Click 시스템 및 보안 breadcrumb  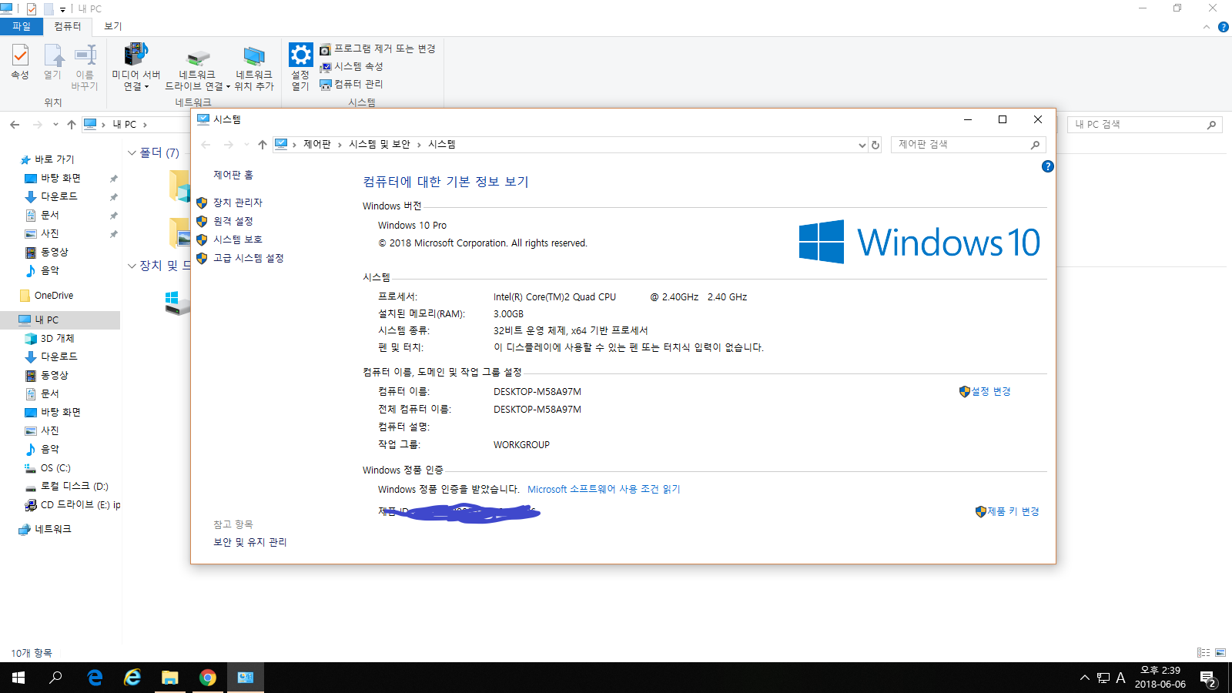(380, 145)
